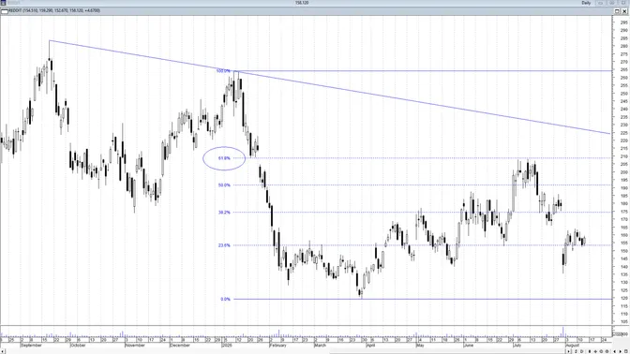Click the December label on the date axis
Image resolution: width=630 pixels, height=354 pixels.
[x=180, y=346]
